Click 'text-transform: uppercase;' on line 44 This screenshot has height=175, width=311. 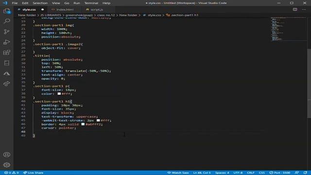[x=69, y=117]
